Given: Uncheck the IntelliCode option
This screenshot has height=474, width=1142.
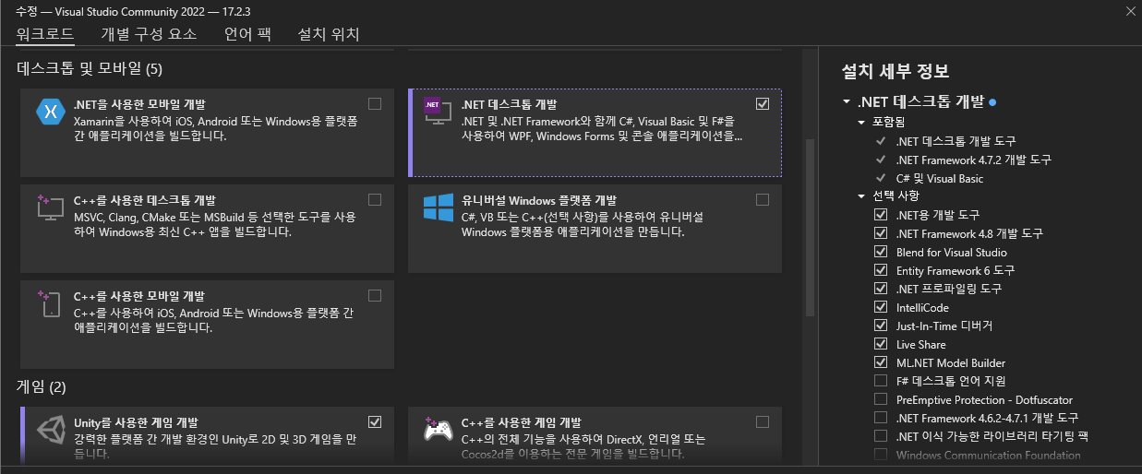Looking at the screenshot, I should [880, 307].
